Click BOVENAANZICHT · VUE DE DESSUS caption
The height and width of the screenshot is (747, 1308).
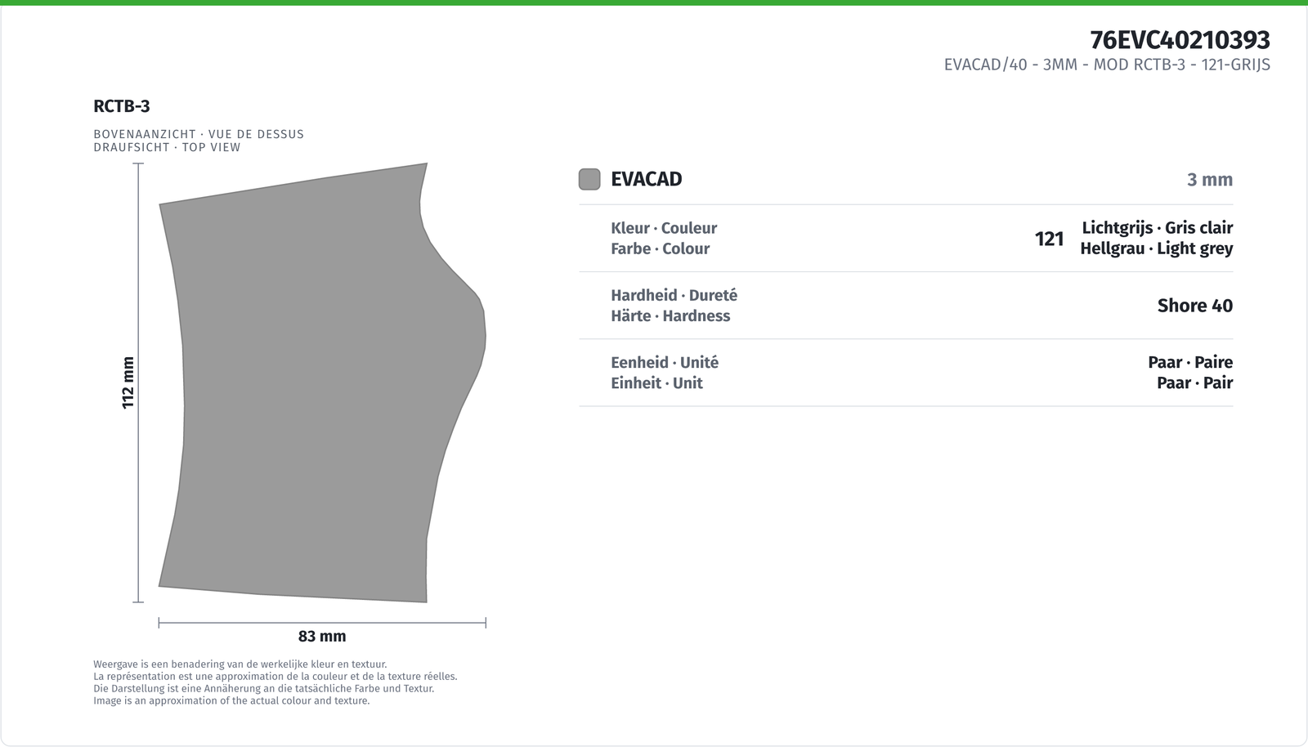199,134
